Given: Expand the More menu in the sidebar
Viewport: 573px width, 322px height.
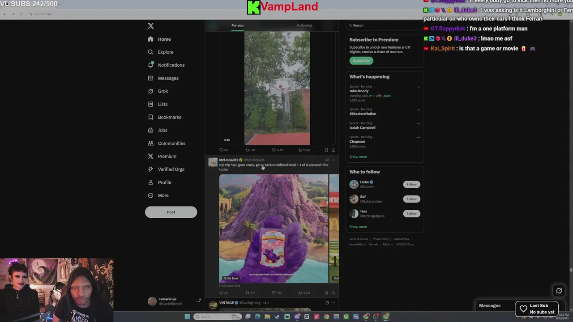Looking at the screenshot, I should pos(158,195).
